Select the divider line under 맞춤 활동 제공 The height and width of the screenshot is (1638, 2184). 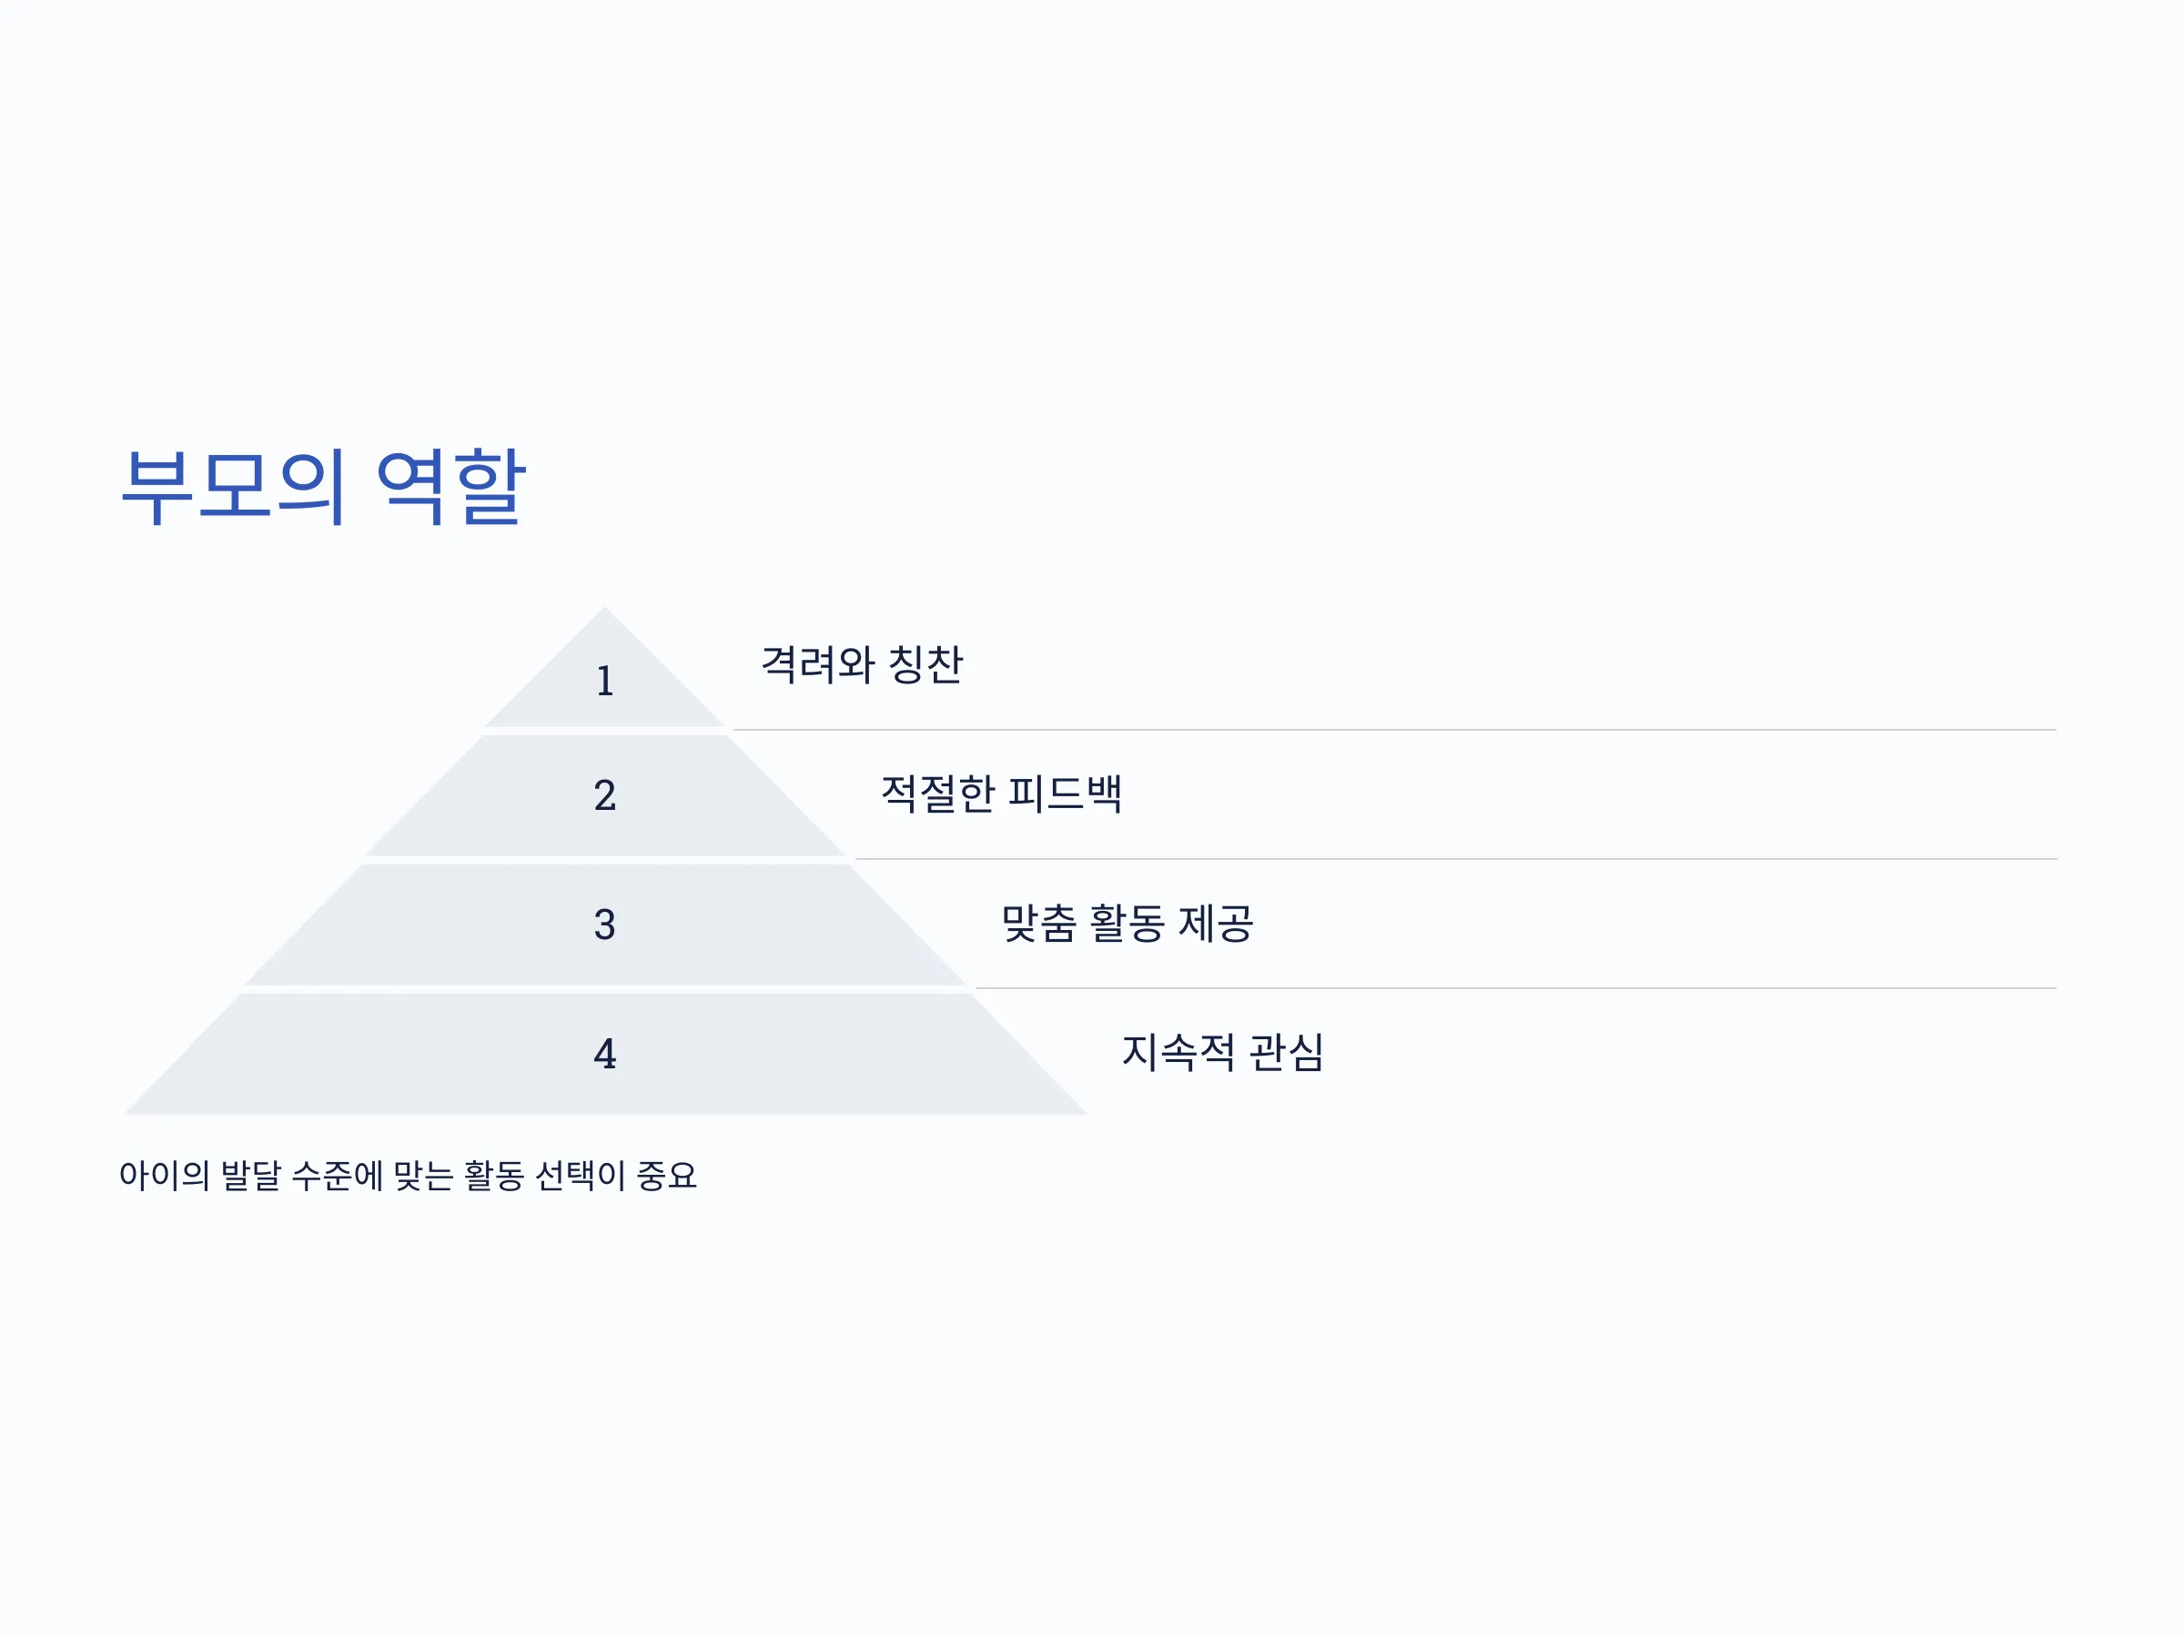(1515, 988)
